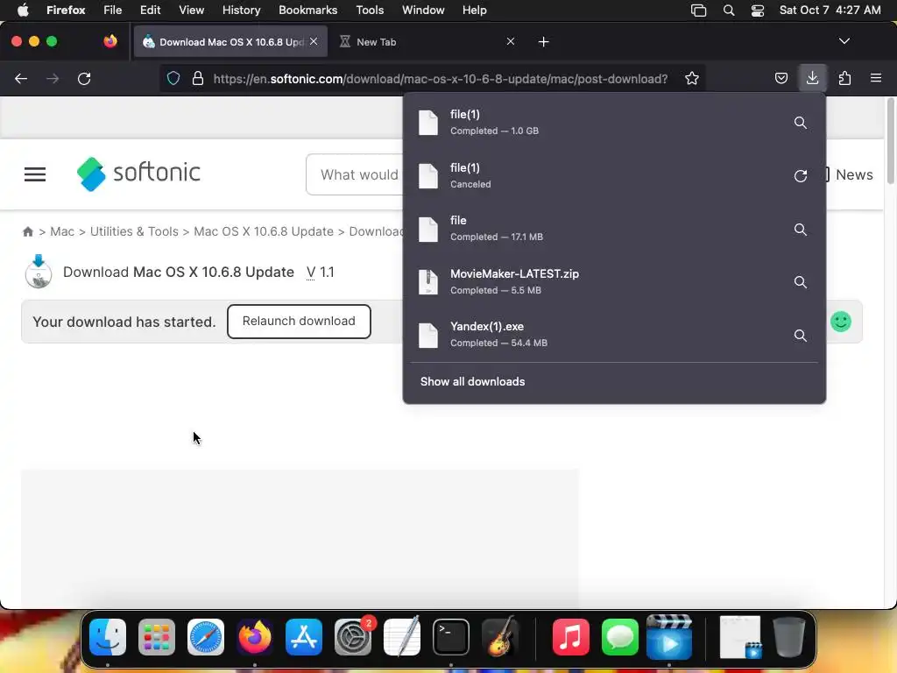The height and width of the screenshot is (673, 897).
Task: Bookmark this page with the star
Action: (692, 78)
